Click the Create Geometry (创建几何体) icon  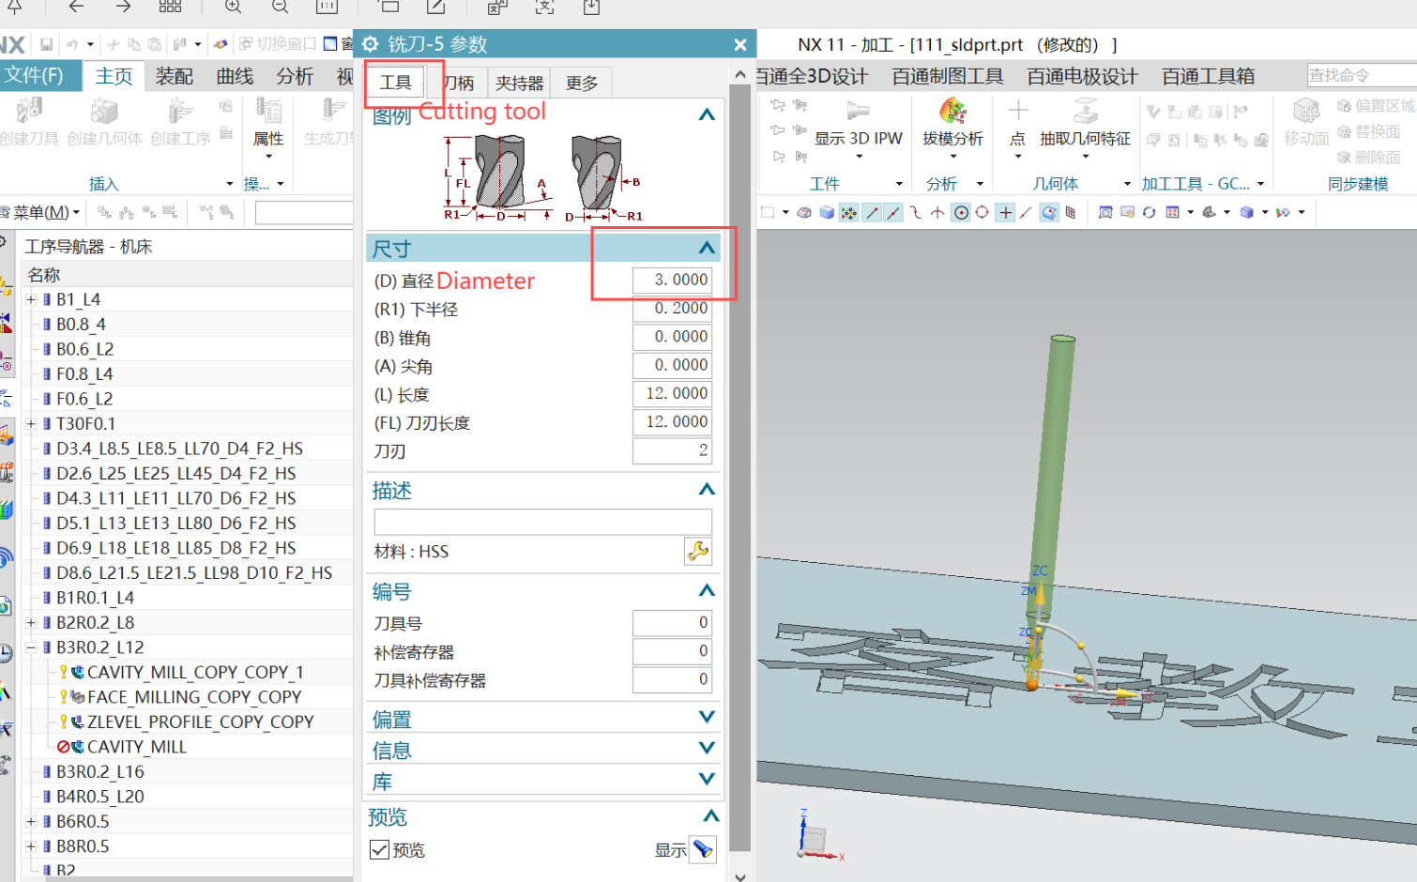103,112
